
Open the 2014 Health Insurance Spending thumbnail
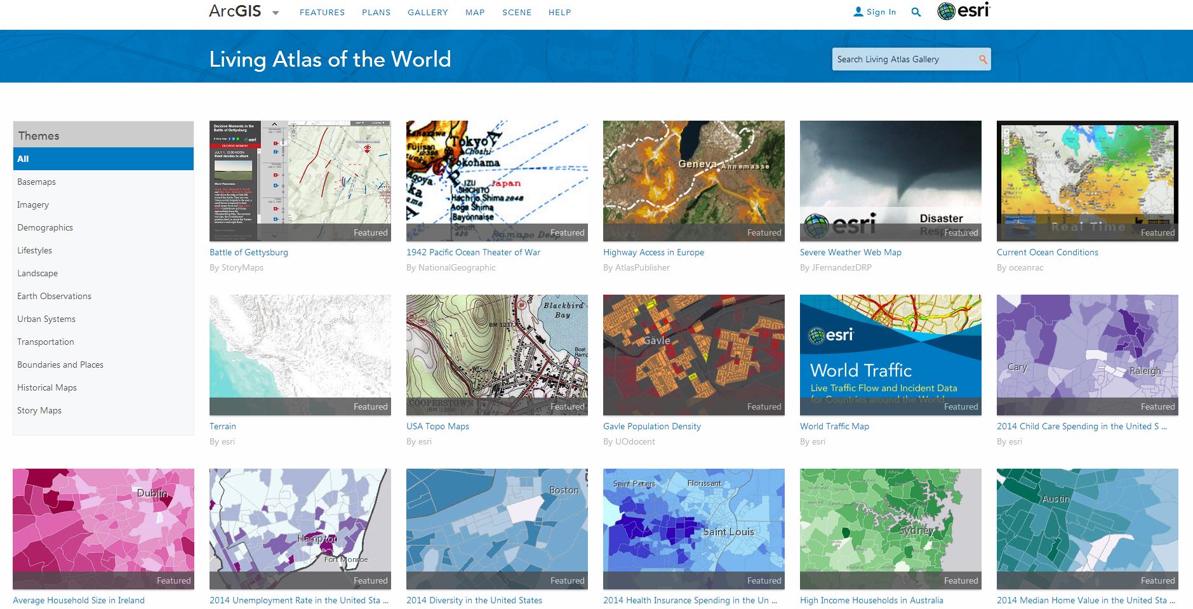click(694, 529)
